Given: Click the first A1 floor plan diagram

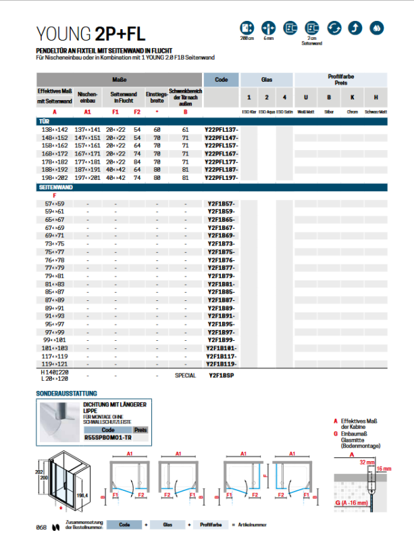Looking at the screenshot, I should point(130,477).
